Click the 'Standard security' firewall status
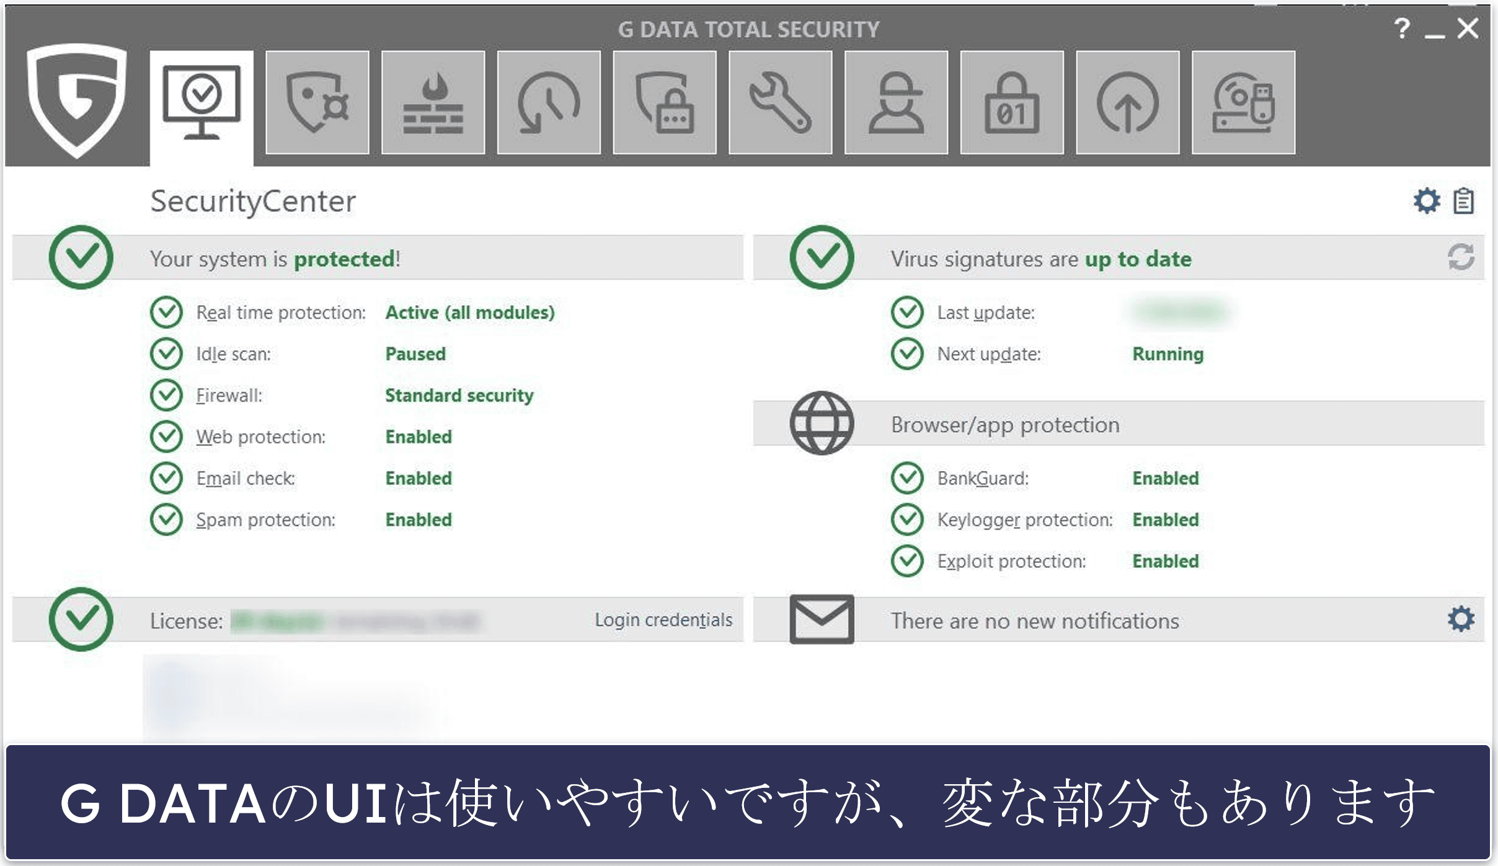This screenshot has height=866, width=1498. pyautogui.click(x=459, y=395)
